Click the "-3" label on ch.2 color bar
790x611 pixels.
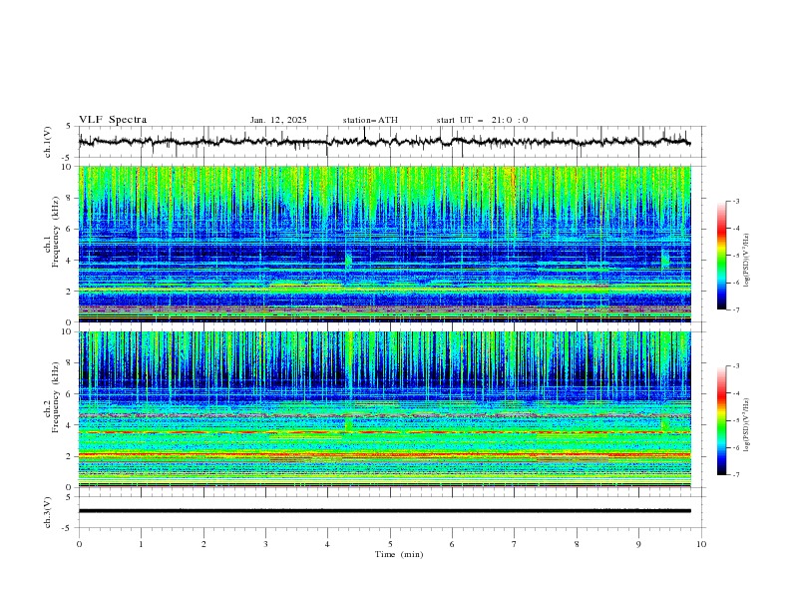point(736,366)
